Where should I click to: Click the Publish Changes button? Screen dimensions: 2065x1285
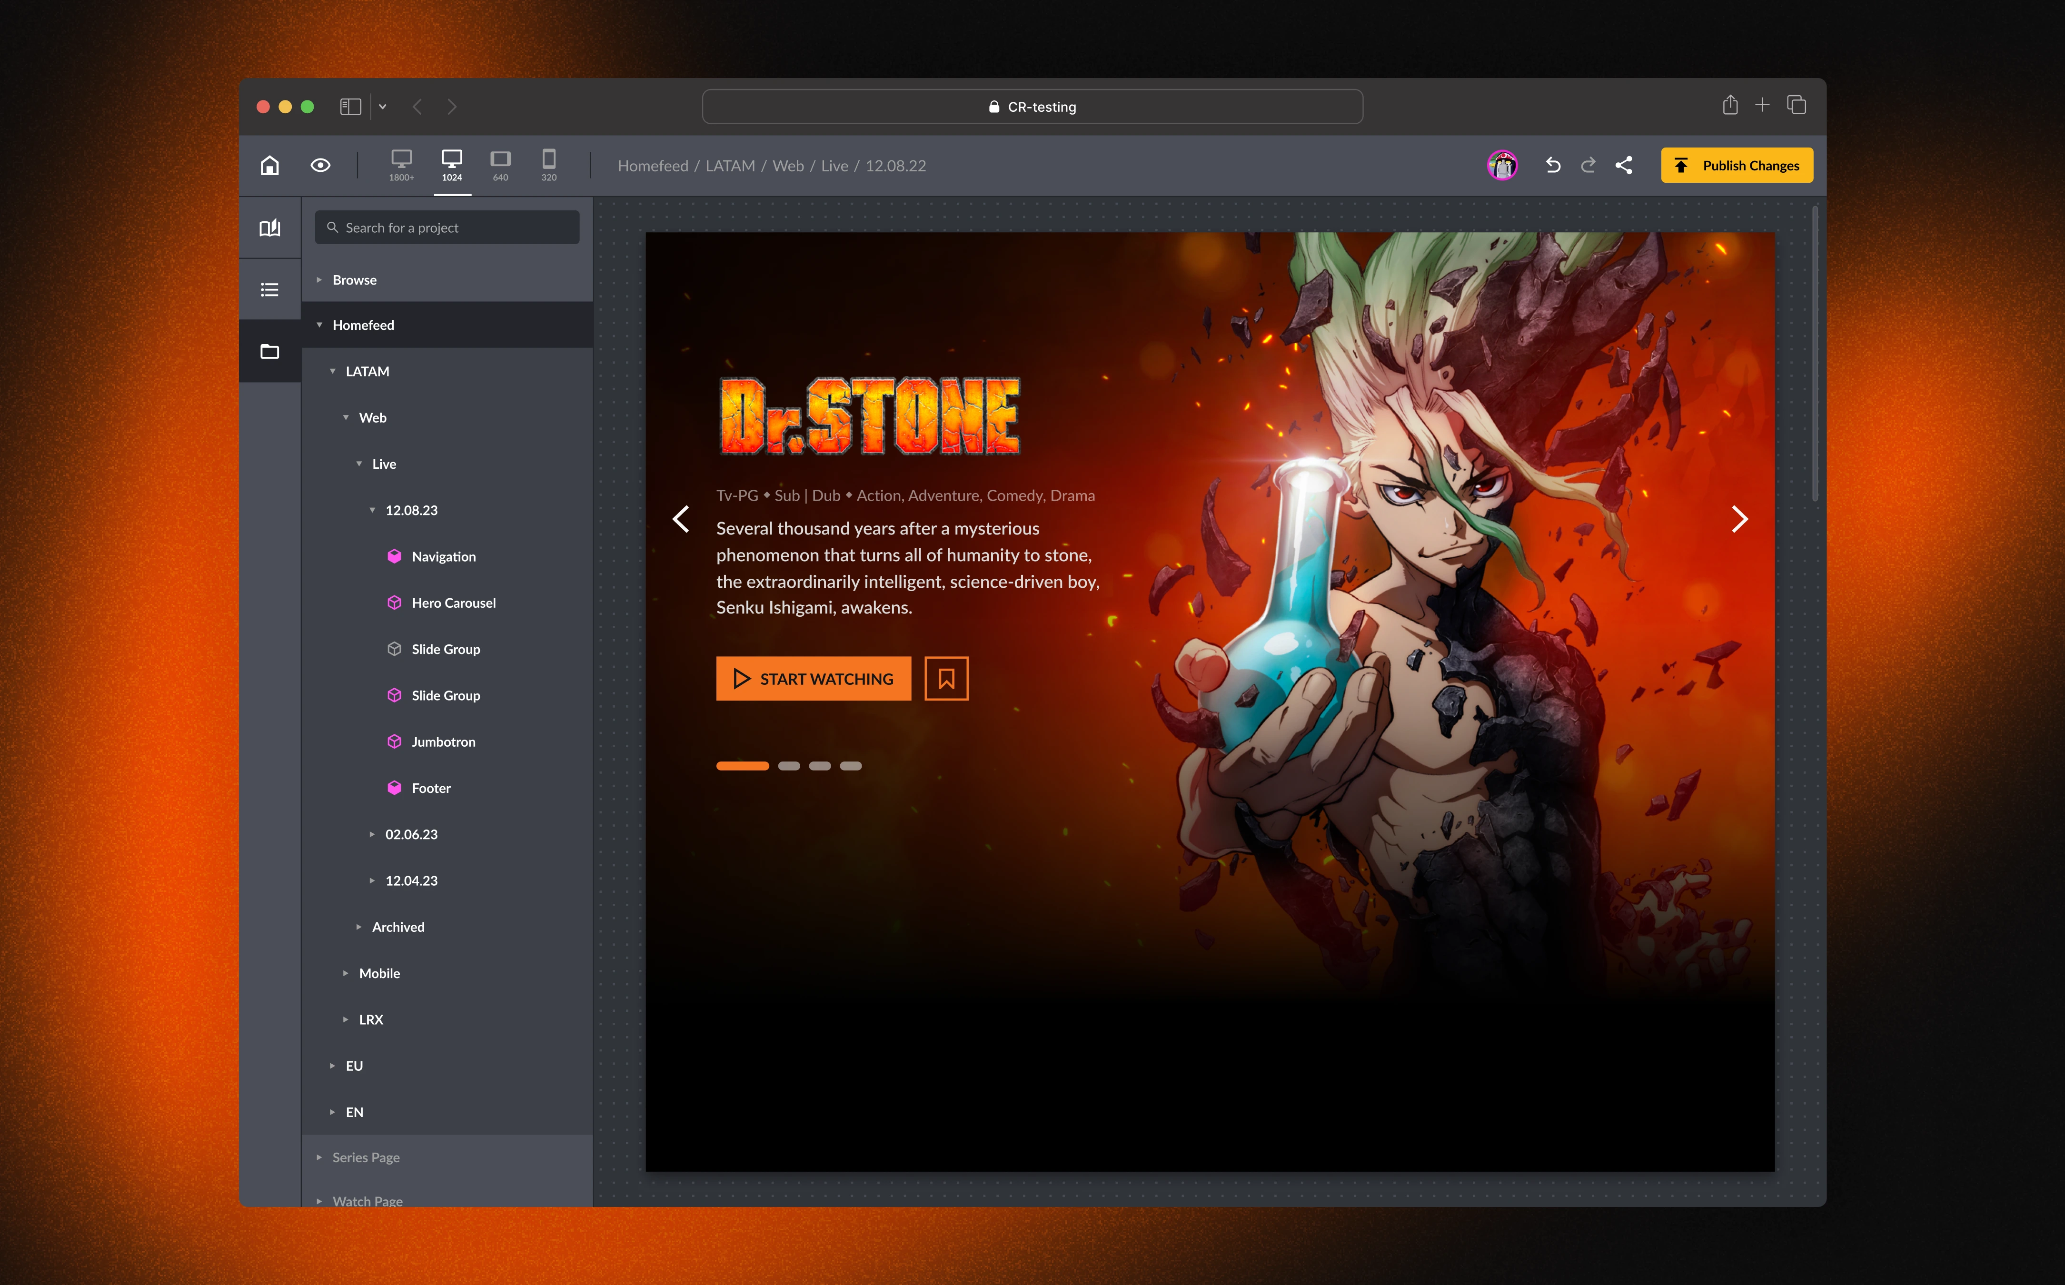(1737, 165)
